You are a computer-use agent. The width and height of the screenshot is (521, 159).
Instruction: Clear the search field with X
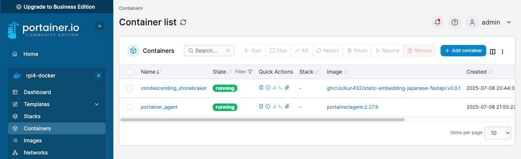click(228, 51)
